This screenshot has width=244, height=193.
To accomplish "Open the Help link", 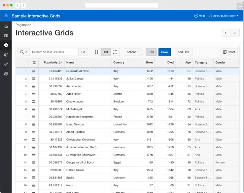I will click(x=199, y=16).
